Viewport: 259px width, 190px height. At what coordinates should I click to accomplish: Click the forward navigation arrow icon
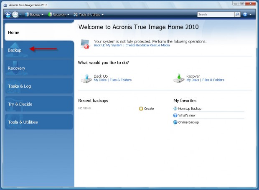15,14
